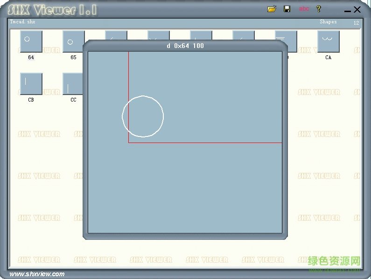Click the red abc text icon
This screenshot has width=371, height=279.
click(x=304, y=9)
